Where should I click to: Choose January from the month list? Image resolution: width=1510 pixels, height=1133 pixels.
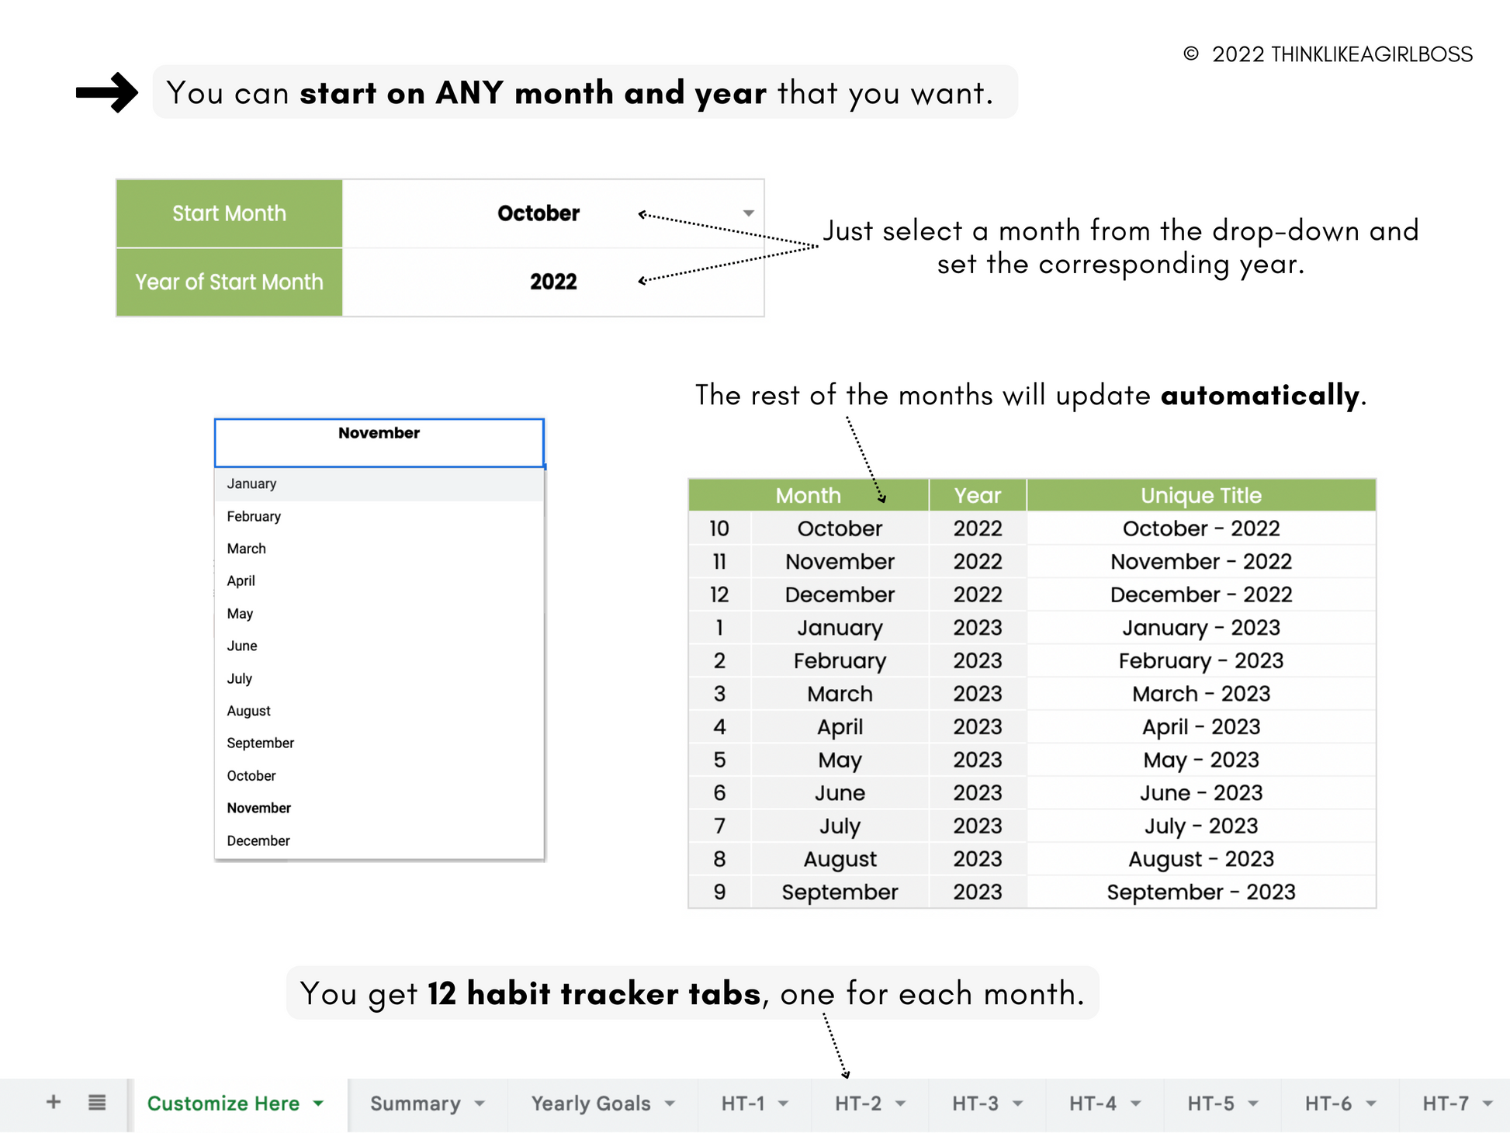tap(251, 483)
